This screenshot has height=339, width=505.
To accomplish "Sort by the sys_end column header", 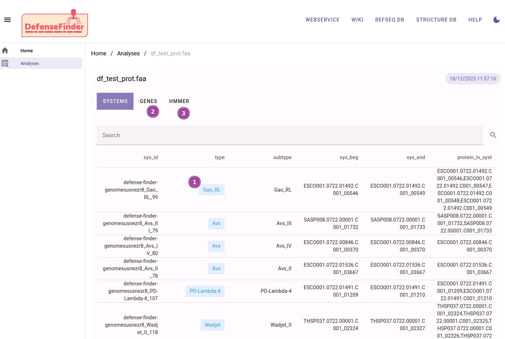I will point(416,157).
